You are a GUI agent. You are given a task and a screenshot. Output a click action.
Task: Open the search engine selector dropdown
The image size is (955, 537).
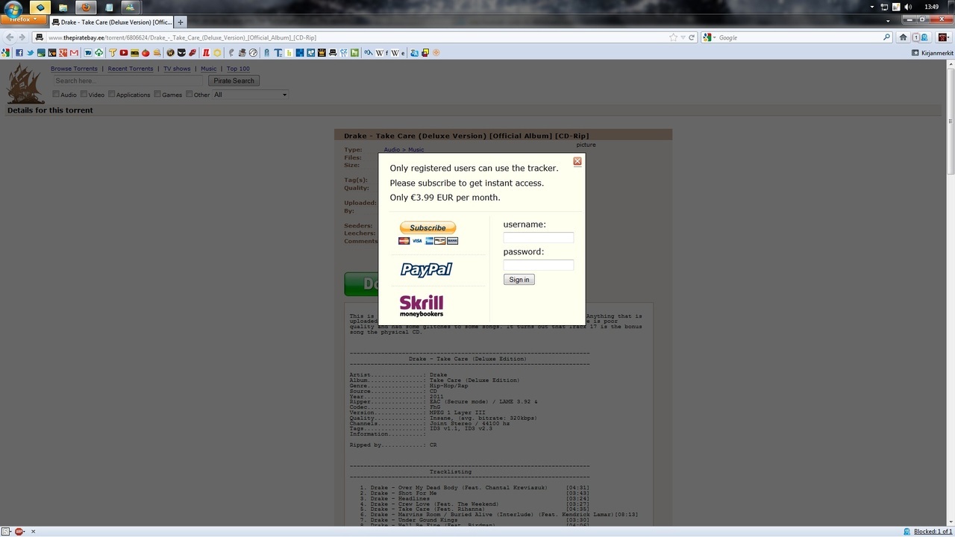708,37
